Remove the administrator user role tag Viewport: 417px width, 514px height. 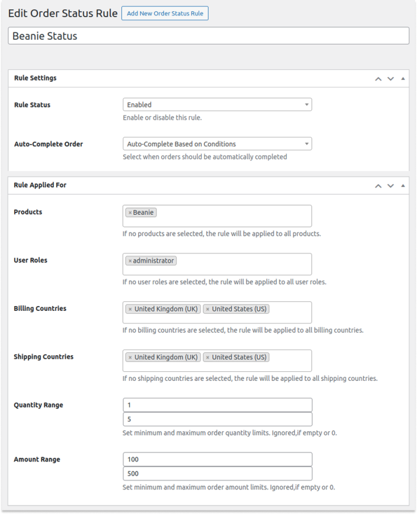pyautogui.click(x=130, y=261)
